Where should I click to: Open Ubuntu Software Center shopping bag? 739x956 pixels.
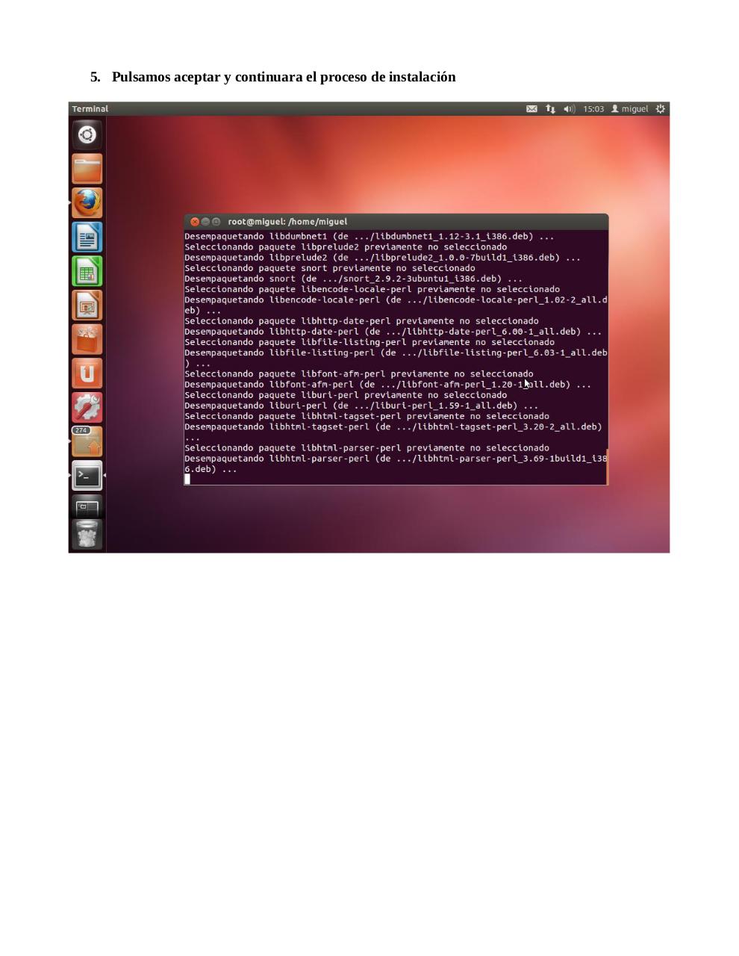pos(87,340)
